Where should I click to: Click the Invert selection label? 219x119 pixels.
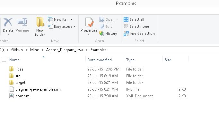(142, 33)
